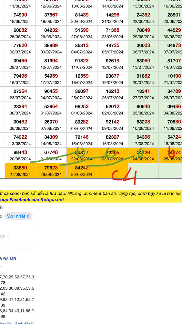Click the Phản hồi reply link
Image resolution: width=182 pixels, height=324 pixels.
pos(6,323)
